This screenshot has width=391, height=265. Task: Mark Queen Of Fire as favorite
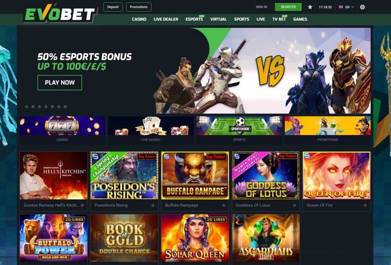[x=365, y=205]
